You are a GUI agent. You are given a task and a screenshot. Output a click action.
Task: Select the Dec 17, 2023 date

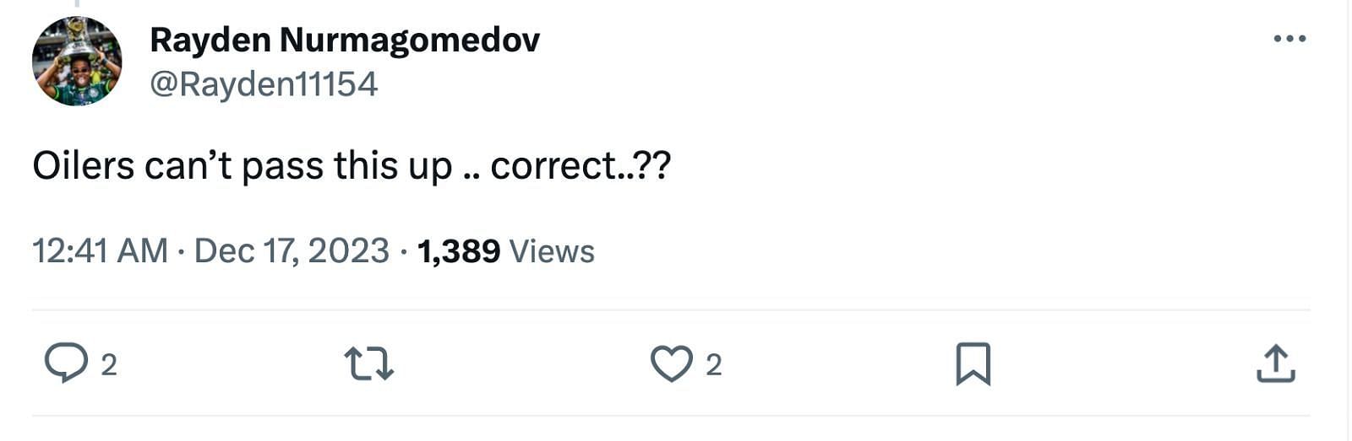tap(292, 251)
